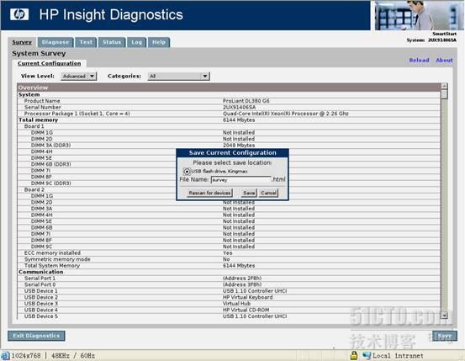Click the Local intranet zone icon
The height and width of the screenshot is (361, 465).
click(367, 355)
